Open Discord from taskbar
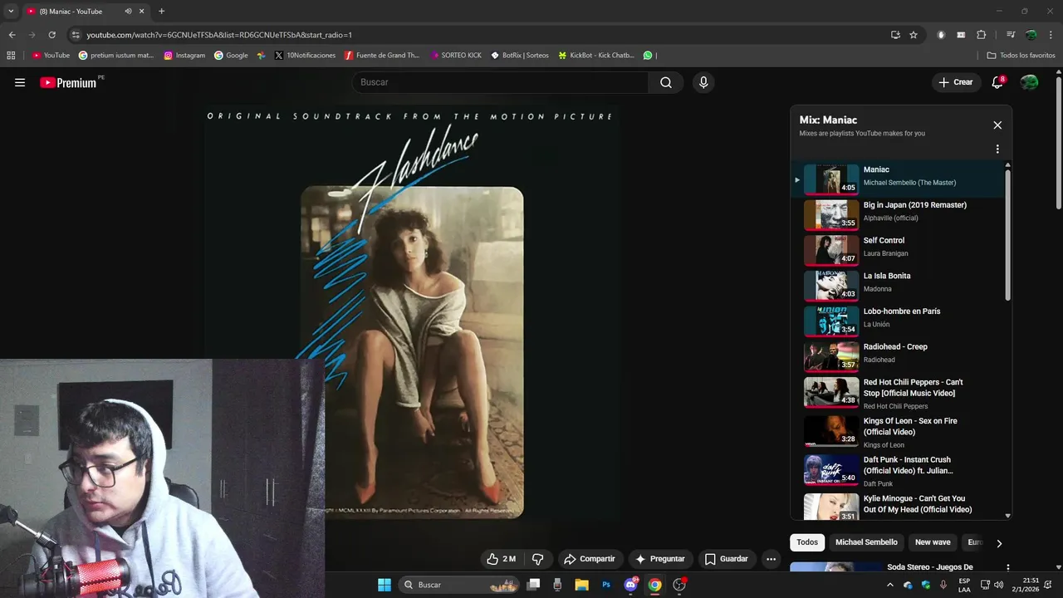1063x598 pixels. click(630, 585)
